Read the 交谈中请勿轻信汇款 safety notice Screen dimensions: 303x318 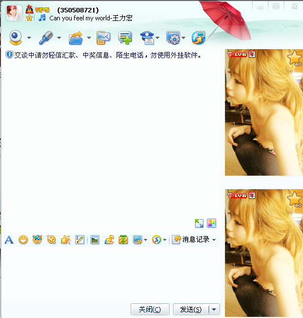pos(107,55)
